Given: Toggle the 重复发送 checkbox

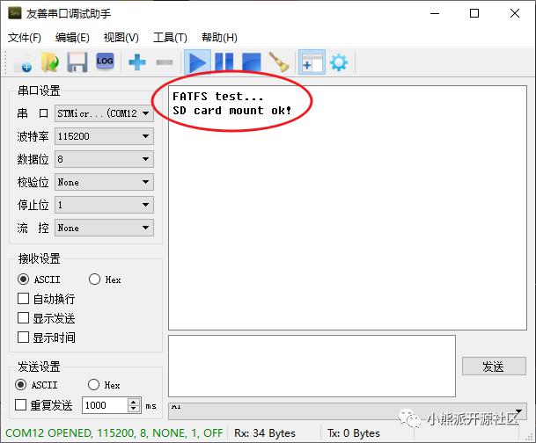Looking at the screenshot, I should [x=20, y=405].
